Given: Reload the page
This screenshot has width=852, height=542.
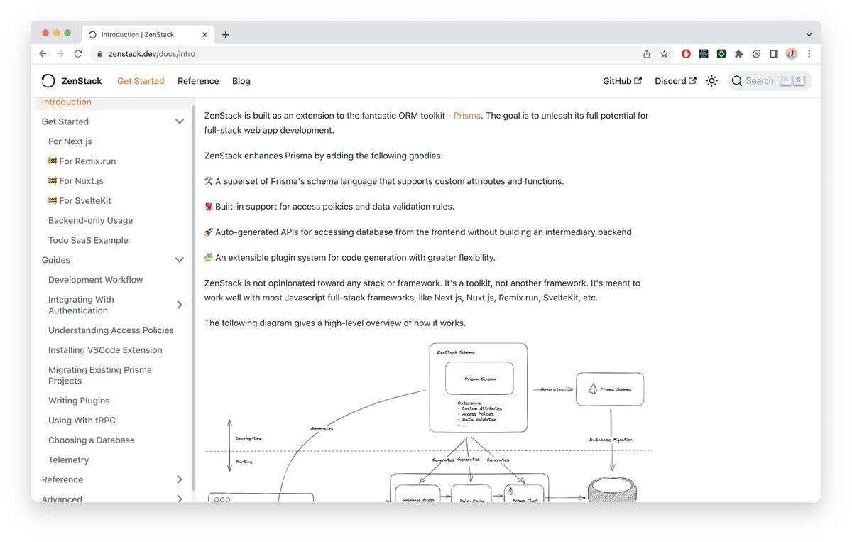Looking at the screenshot, I should (x=78, y=54).
